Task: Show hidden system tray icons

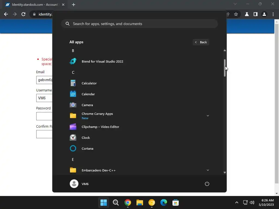Action: 237,202
